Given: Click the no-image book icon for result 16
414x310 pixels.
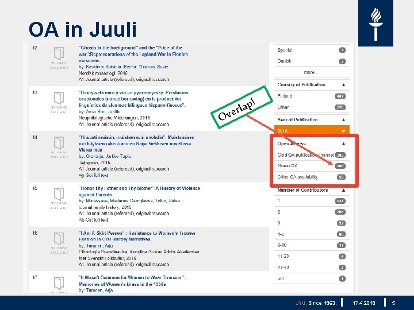Looking at the screenshot, I should (x=59, y=239).
